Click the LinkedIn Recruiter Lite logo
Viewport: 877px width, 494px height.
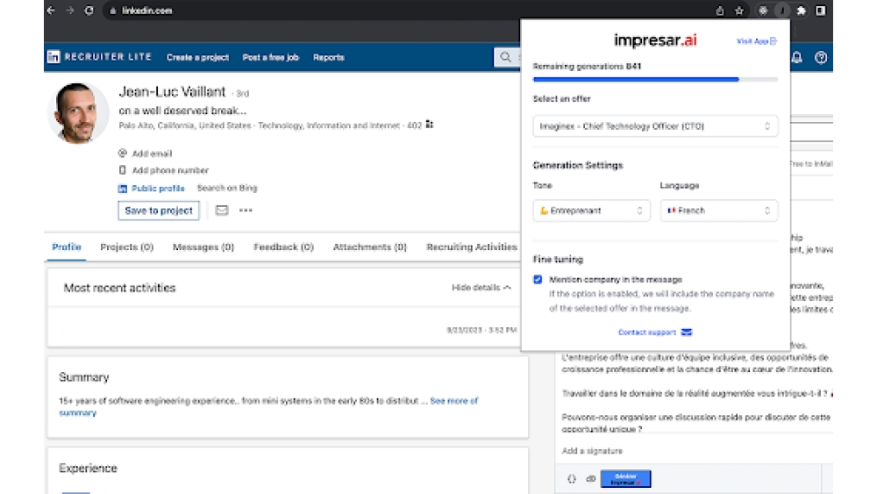pos(100,57)
